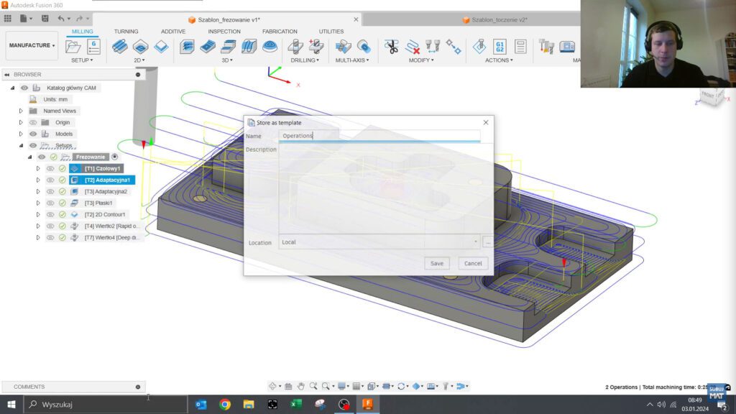Click the Simulate icon in ACTIONS group
This screenshot has width=736, height=414.
click(478, 46)
